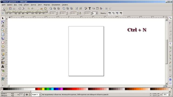The height and width of the screenshot is (97, 173).
Task: Zoom to fit drawing icon
Action: coord(55,8)
